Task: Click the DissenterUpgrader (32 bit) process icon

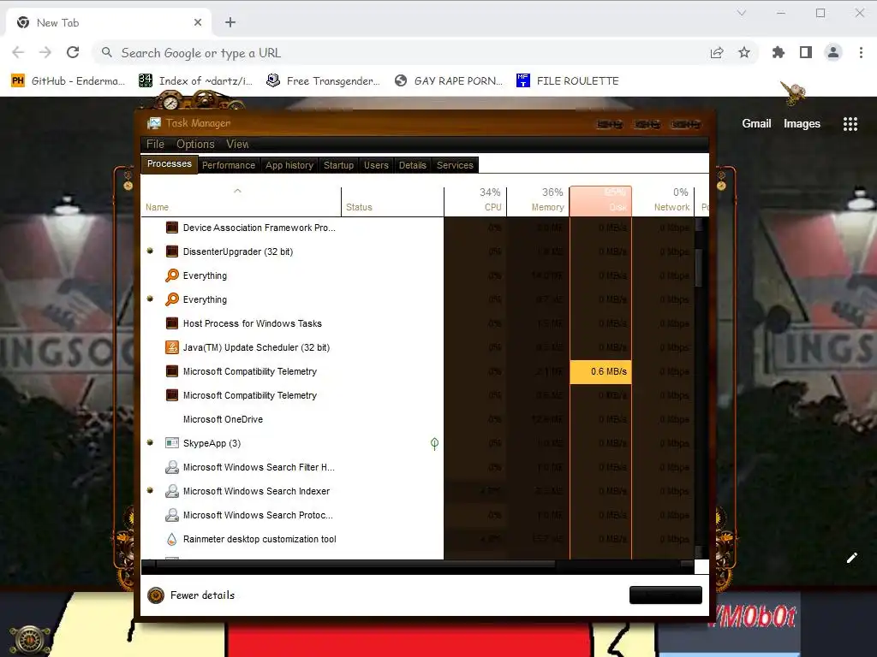Action: pos(171,252)
